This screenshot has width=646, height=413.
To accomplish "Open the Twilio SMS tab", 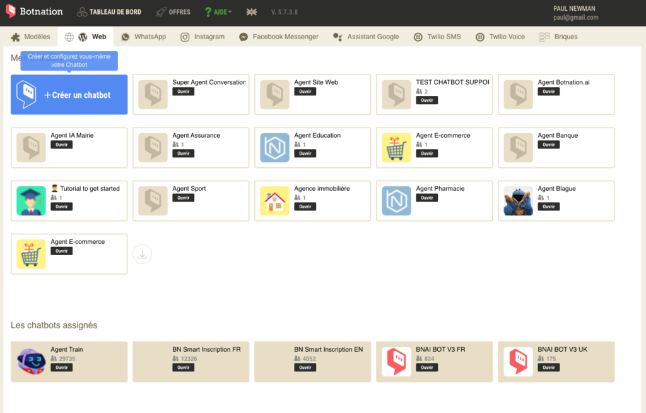I will point(437,37).
